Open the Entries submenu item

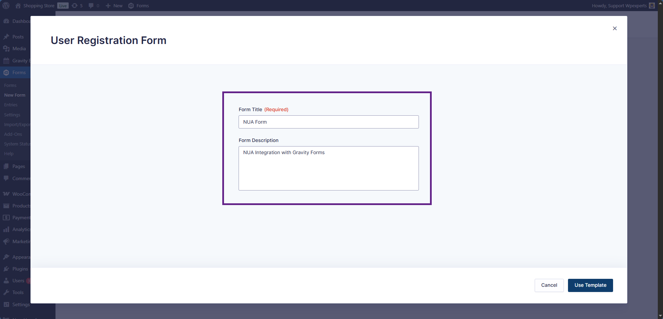pyautogui.click(x=11, y=105)
